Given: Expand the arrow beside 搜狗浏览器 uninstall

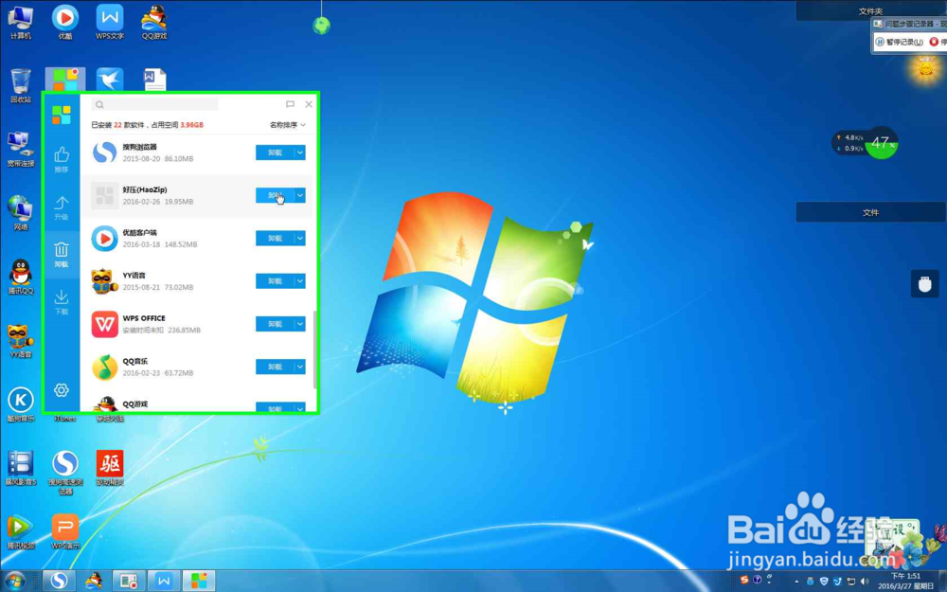Looking at the screenshot, I should pyautogui.click(x=300, y=152).
